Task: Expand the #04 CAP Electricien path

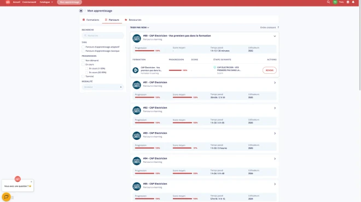Action: [x=275, y=159]
